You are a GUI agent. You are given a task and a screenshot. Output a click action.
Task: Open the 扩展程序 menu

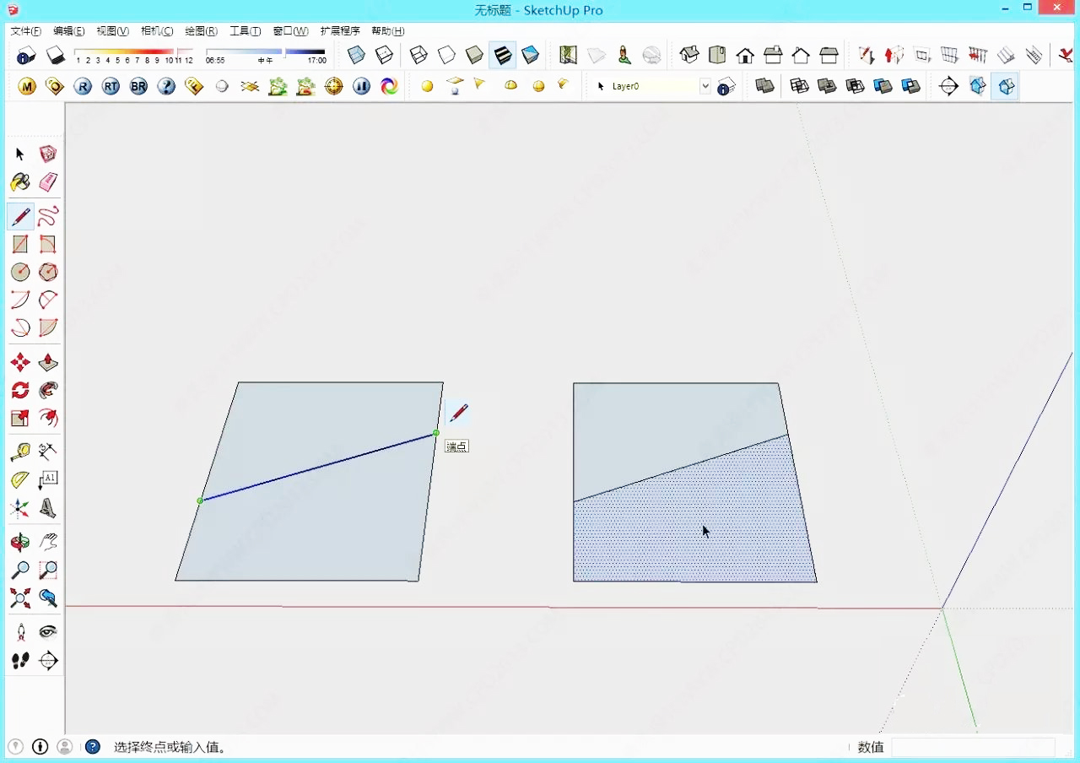coord(340,31)
